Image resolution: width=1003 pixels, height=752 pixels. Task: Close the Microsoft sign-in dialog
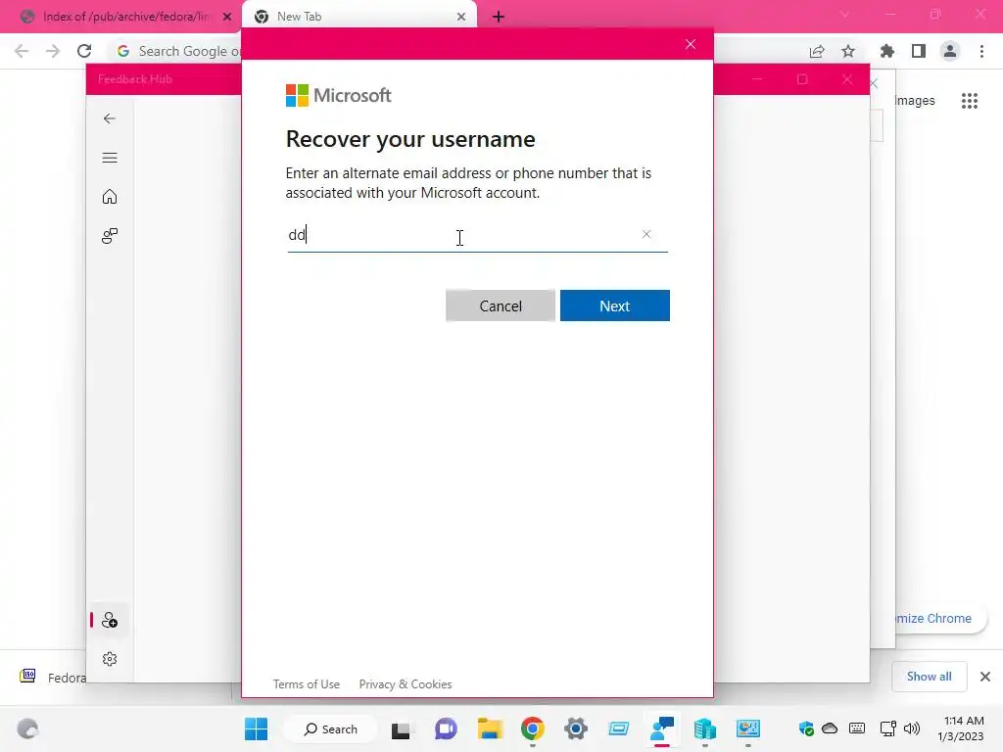[x=691, y=44]
